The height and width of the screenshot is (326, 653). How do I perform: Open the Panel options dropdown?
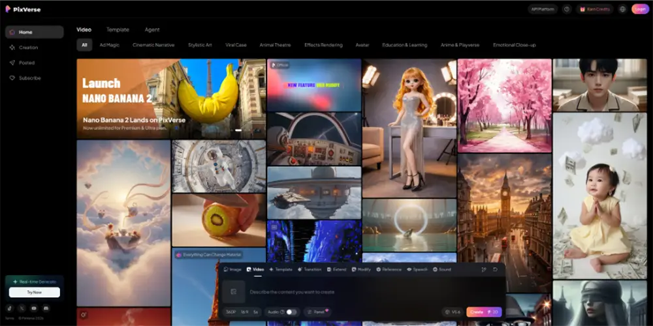318,312
